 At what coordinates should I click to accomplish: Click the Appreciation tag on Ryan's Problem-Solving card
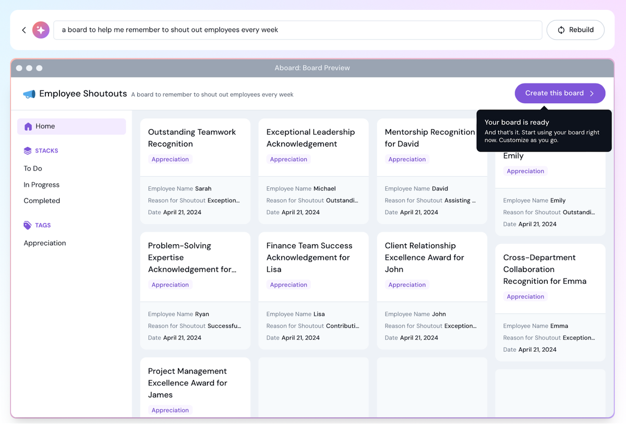pyautogui.click(x=170, y=285)
